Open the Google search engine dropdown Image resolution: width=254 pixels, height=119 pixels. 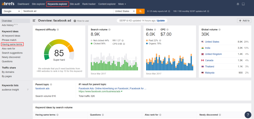pos(12,11)
